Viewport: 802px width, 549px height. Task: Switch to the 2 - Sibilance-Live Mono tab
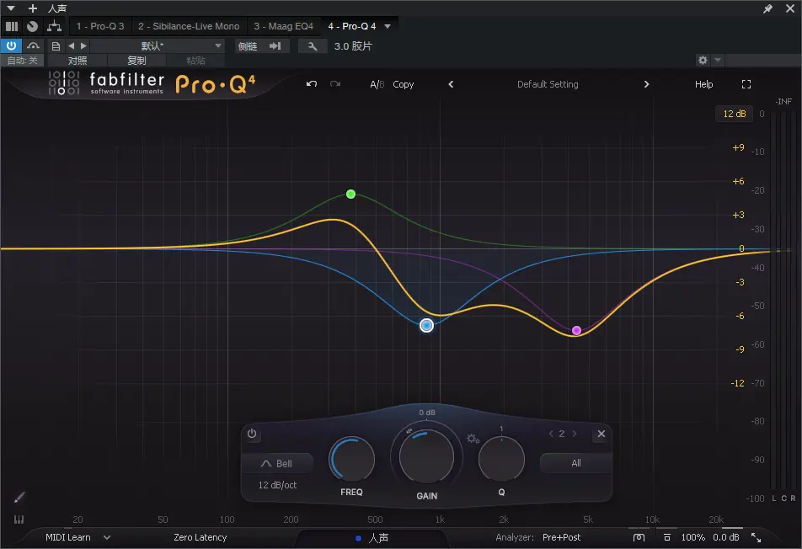(x=189, y=26)
